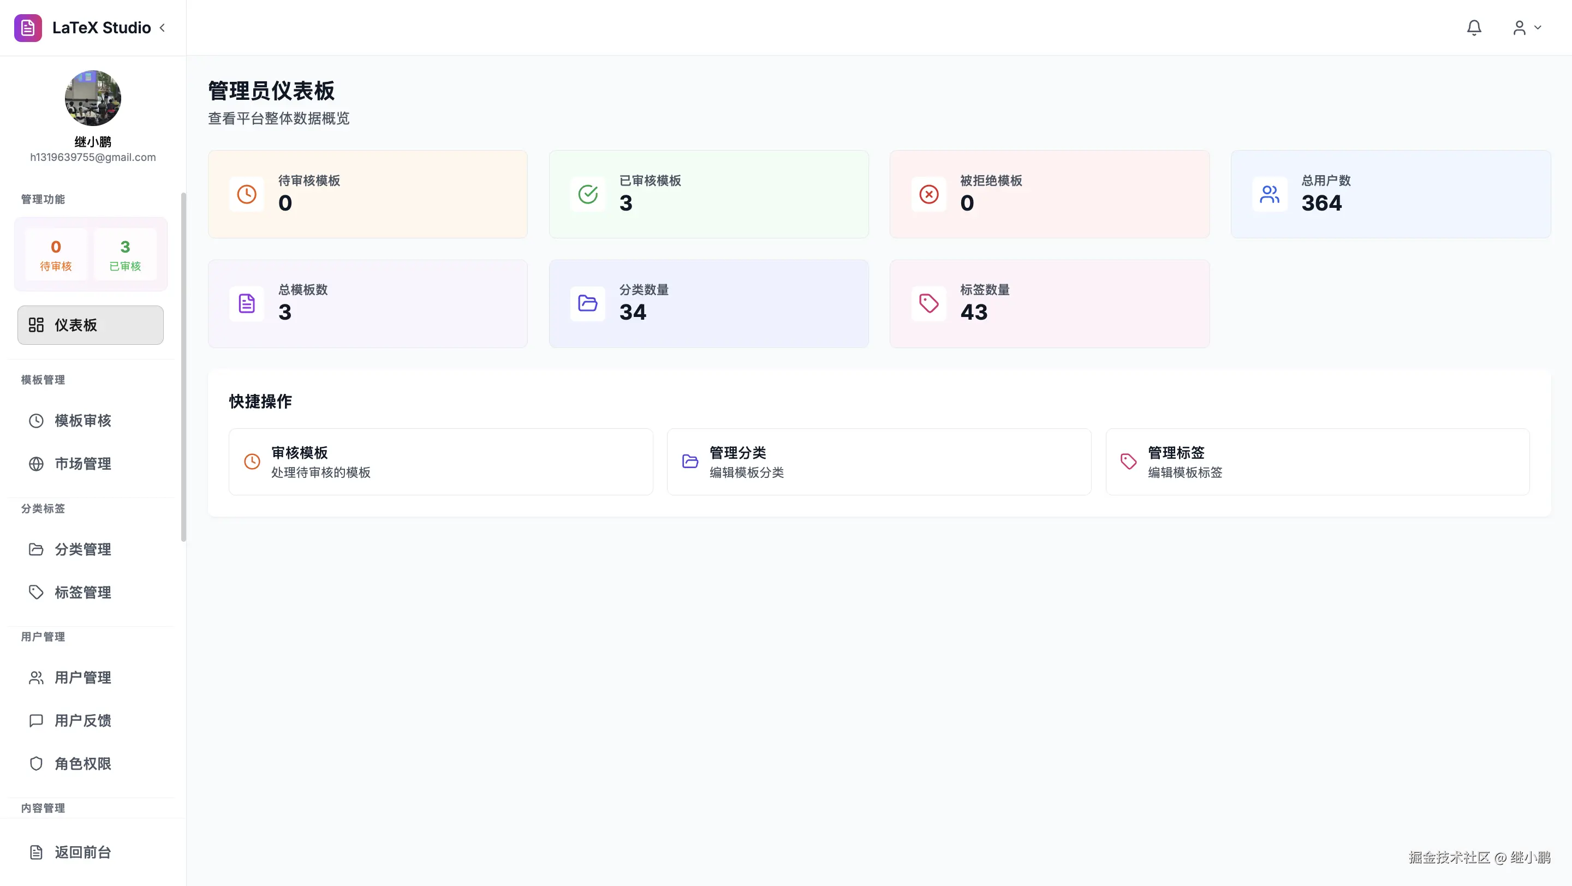Select 仪表板 in the management menu
1572x886 pixels.
(x=90, y=325)
